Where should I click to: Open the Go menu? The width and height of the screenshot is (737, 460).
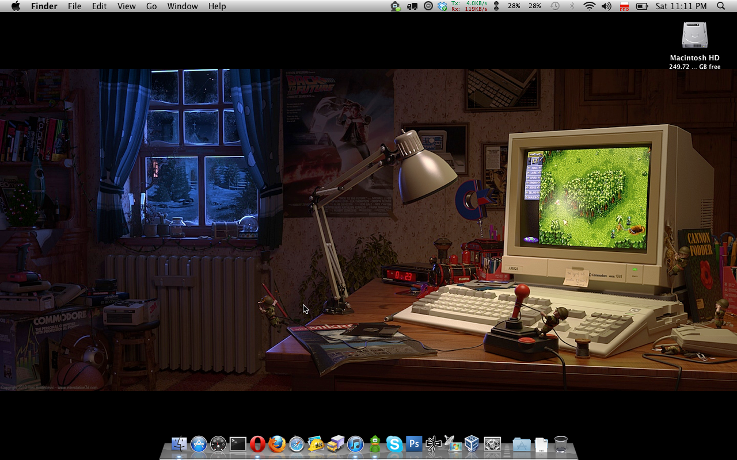[151, 6]
